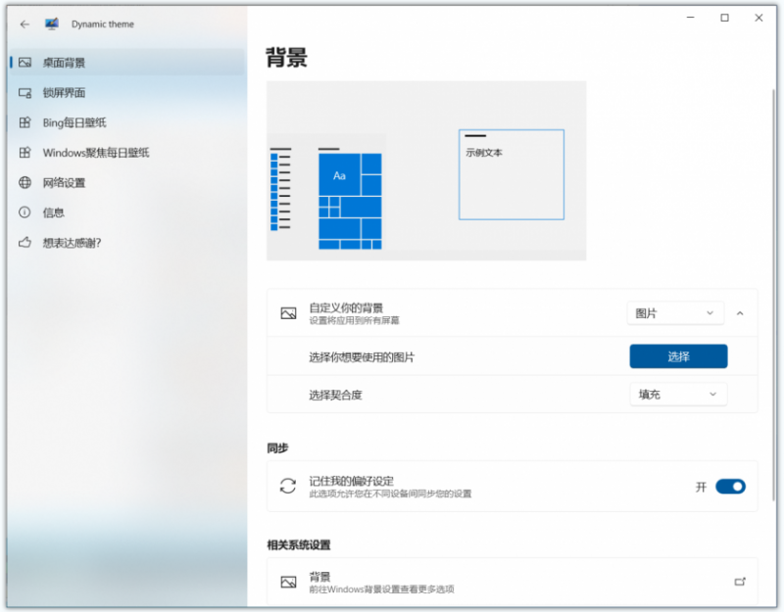Click the tile grid in background preview
Screen dimensions: 784x612
(x=350, y=201)
